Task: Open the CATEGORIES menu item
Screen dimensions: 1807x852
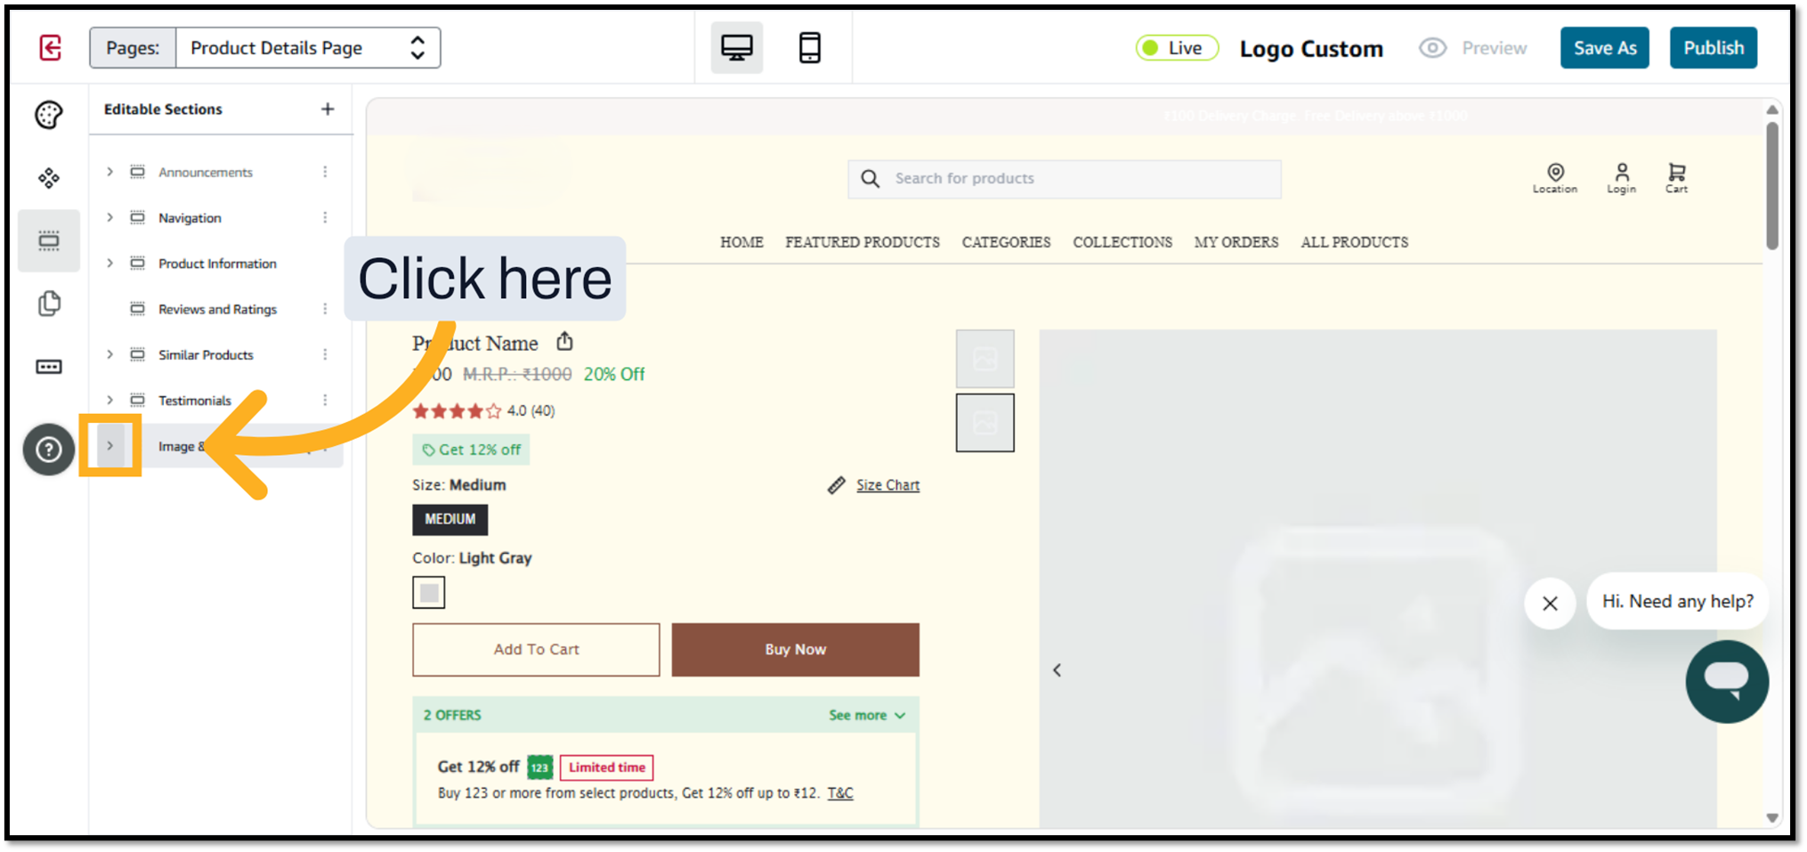Action: pyautogui.click(x=1006, y=242)
